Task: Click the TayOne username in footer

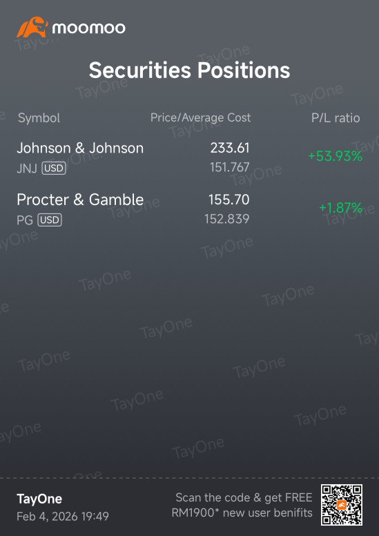Action: tap(39, 499)
